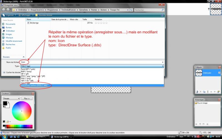Click volume speaker in system tray

coord(213,136)
